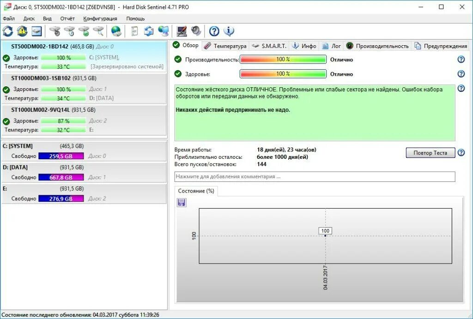This screenshot has width=473, height=319.
Task: Select the Состояние (%) chart tab
Action: click(x=196, y=191)
